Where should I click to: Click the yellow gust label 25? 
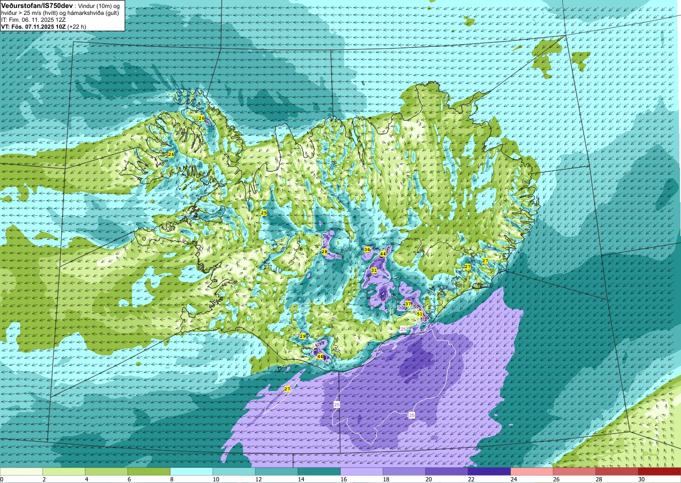tap(263, 213)
